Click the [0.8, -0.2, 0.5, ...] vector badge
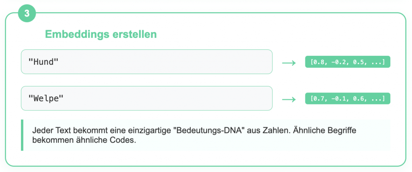This screenshot has width=412, height=172. [x=348, y=62]
